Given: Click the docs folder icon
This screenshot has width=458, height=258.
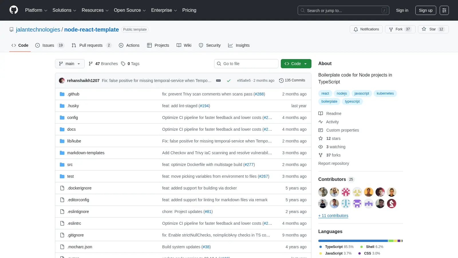Looking at the screenshot, I should (62, 129).
